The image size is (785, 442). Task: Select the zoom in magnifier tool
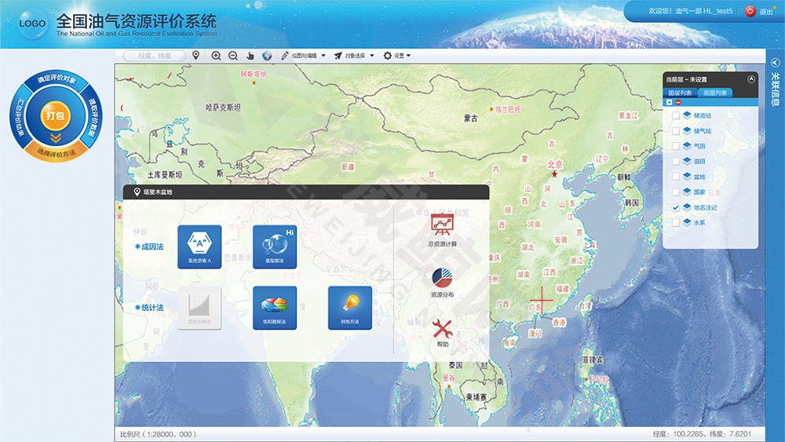point(217,56)
